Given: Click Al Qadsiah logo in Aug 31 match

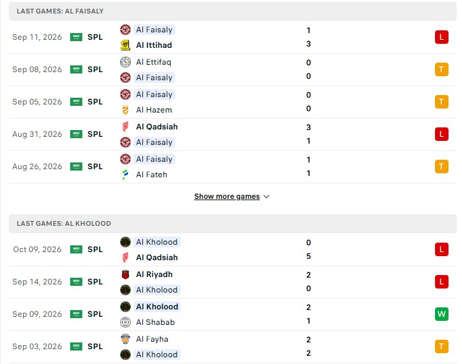Looking at the screenshot, I should 125,127.
